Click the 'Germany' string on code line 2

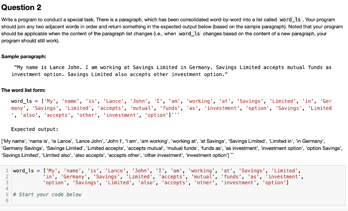coord(74,177)
